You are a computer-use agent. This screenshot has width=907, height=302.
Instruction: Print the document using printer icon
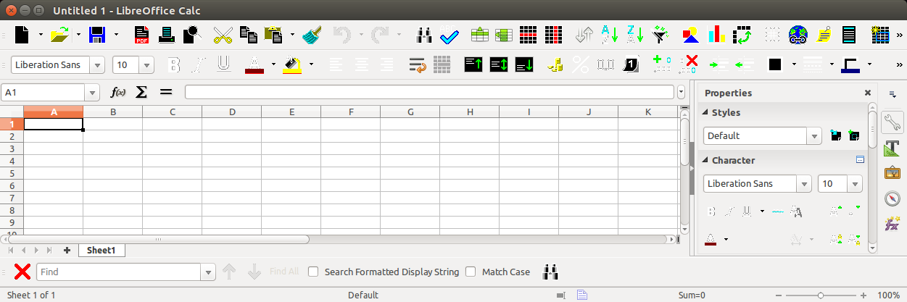[x=167, y=35]
